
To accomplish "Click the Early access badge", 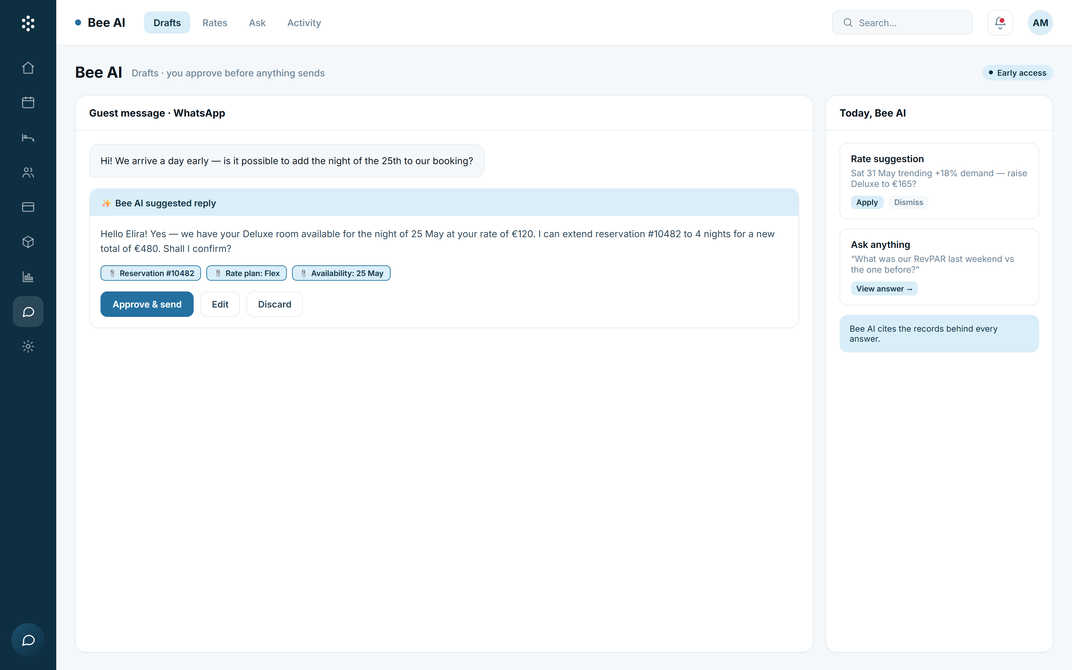I will (1017, 73).
